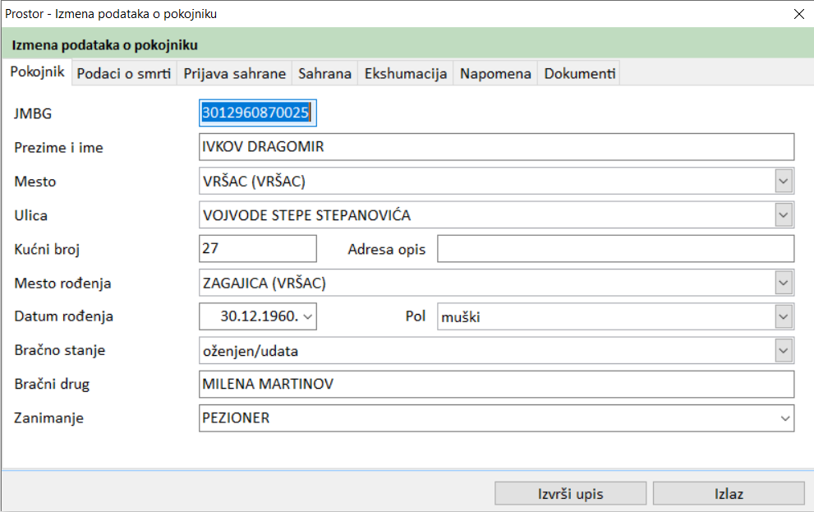Click the Kućni broj field
This screenshot has height=512, width=814.
click(x=257, y=248)
